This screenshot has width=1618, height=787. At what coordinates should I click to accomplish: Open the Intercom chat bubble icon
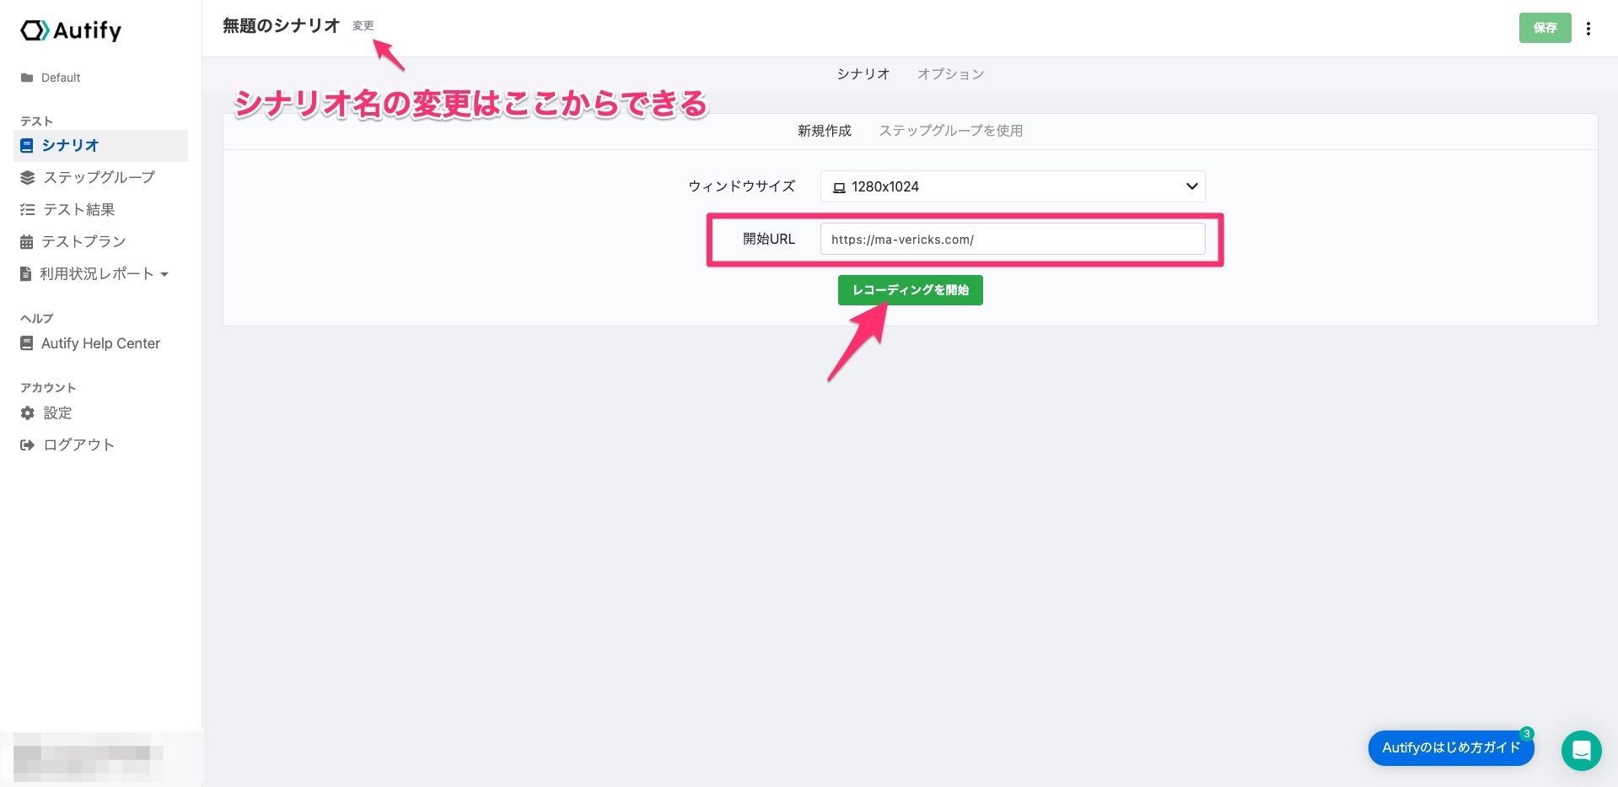[1581, 750]
